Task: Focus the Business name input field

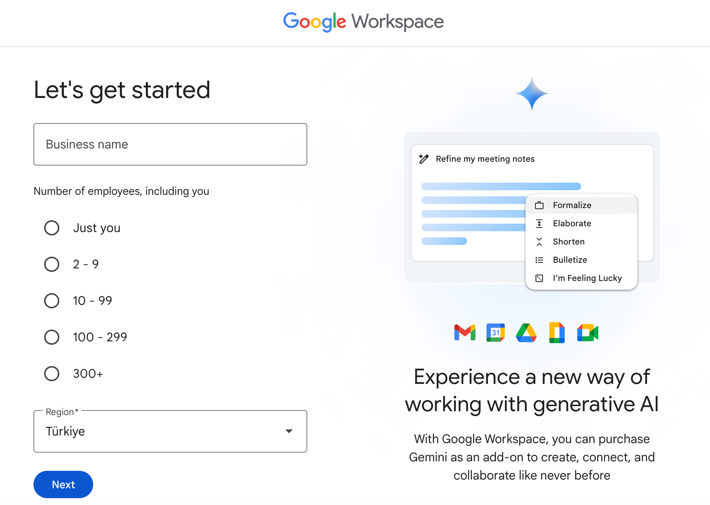Action: [x=170, y=144]
